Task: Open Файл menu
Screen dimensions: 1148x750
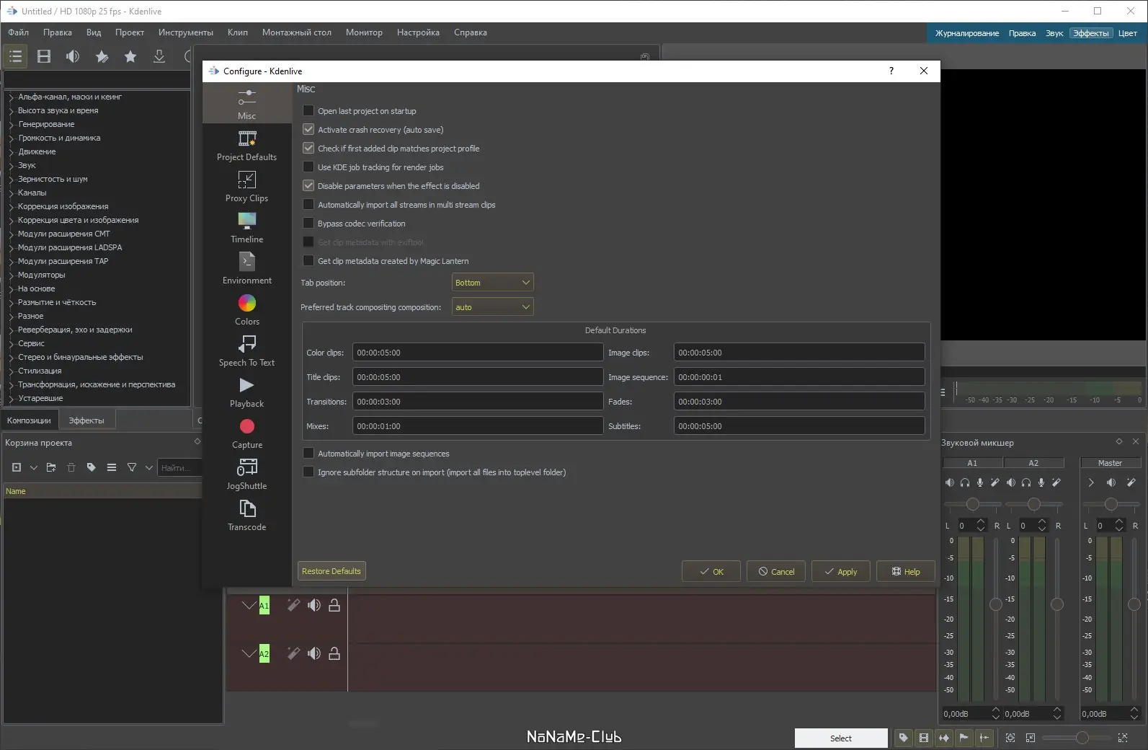Action: (x=19, y=32)
